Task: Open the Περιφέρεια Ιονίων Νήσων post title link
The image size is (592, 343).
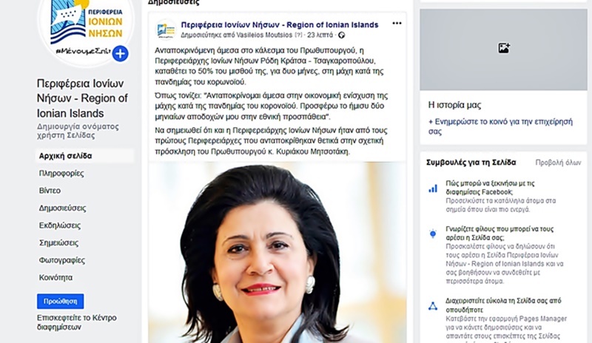Action: (280, 25)
